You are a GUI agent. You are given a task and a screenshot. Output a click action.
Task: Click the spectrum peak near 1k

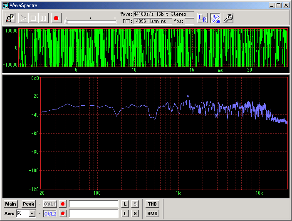click(188, 96)
